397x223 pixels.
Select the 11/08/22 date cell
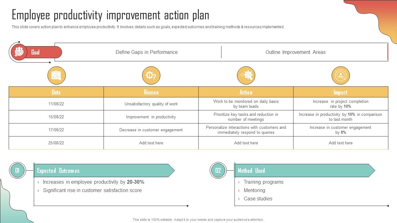click(56, 104)
